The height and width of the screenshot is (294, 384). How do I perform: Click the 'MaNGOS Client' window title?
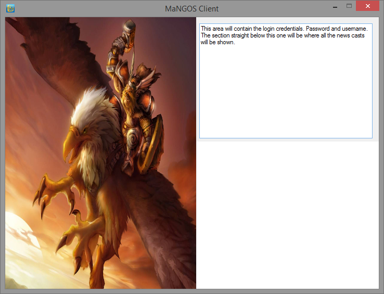192,9
